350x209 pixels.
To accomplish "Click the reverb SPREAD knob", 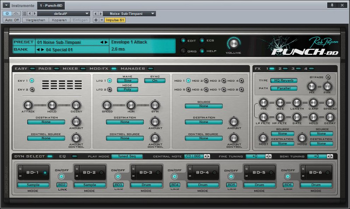I will click(x=330, y=103).
